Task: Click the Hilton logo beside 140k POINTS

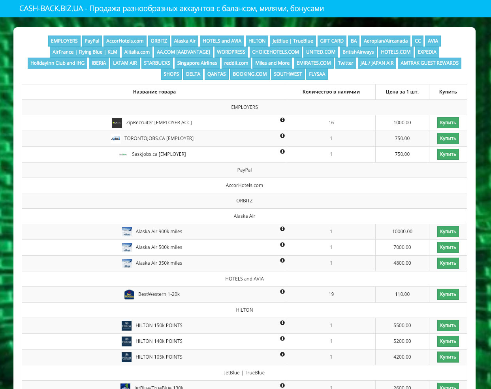Action: 127,341
